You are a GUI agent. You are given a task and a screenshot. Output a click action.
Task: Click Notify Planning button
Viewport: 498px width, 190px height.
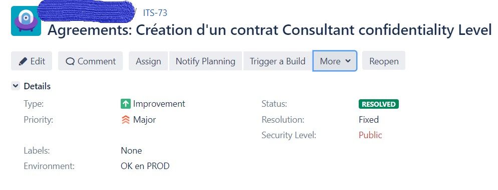(205, 61)
